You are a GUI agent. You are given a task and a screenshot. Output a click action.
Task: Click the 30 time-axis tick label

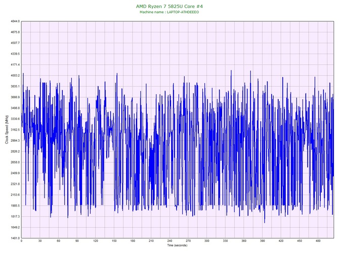pyautogui.click(x=40, y=241)
